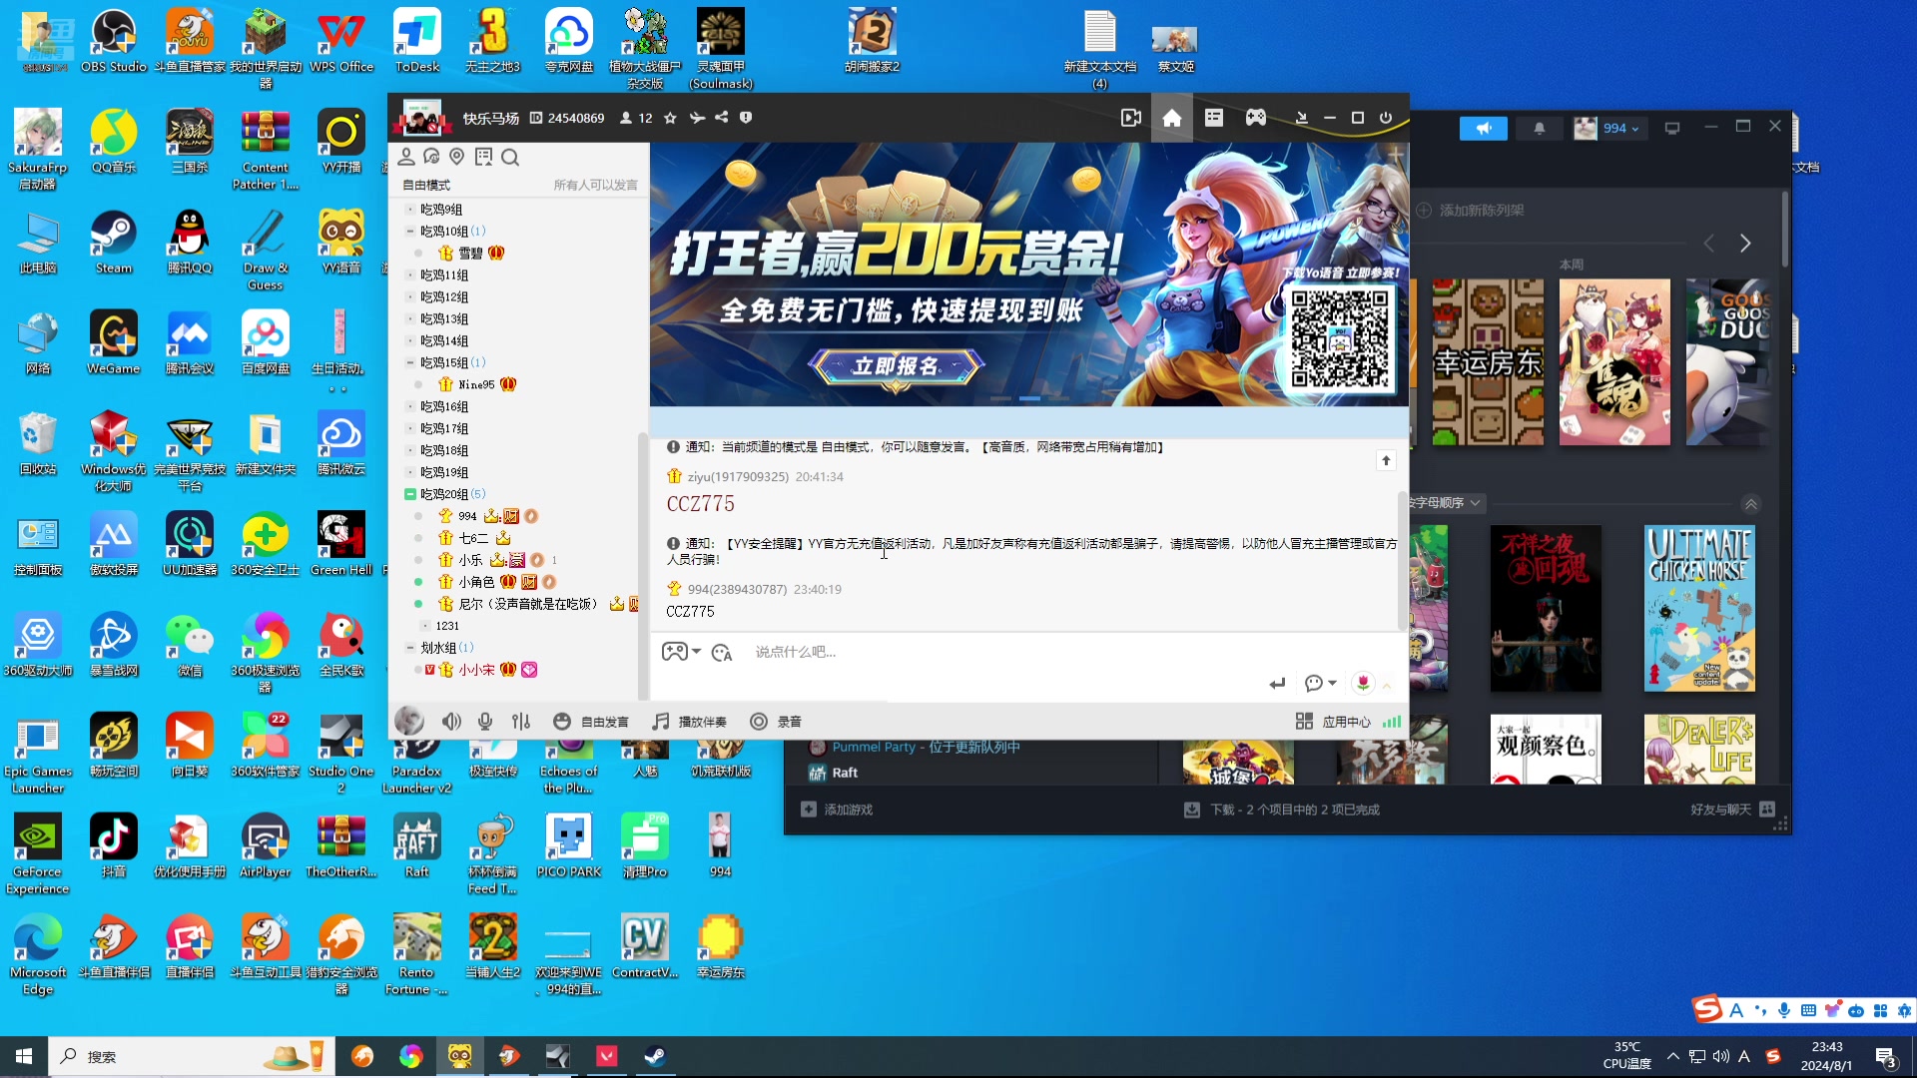Share the channel using the share icon

[x=722, y=118]
